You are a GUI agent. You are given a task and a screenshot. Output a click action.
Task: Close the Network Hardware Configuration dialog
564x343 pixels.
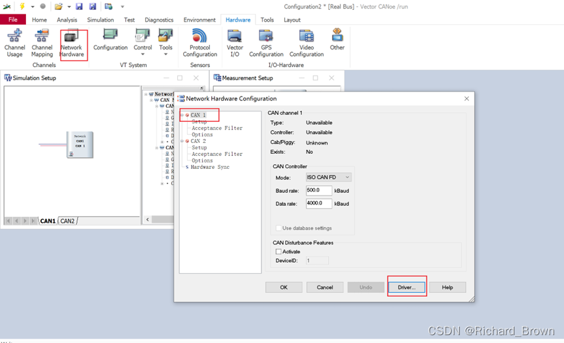[x=467, y=98]
